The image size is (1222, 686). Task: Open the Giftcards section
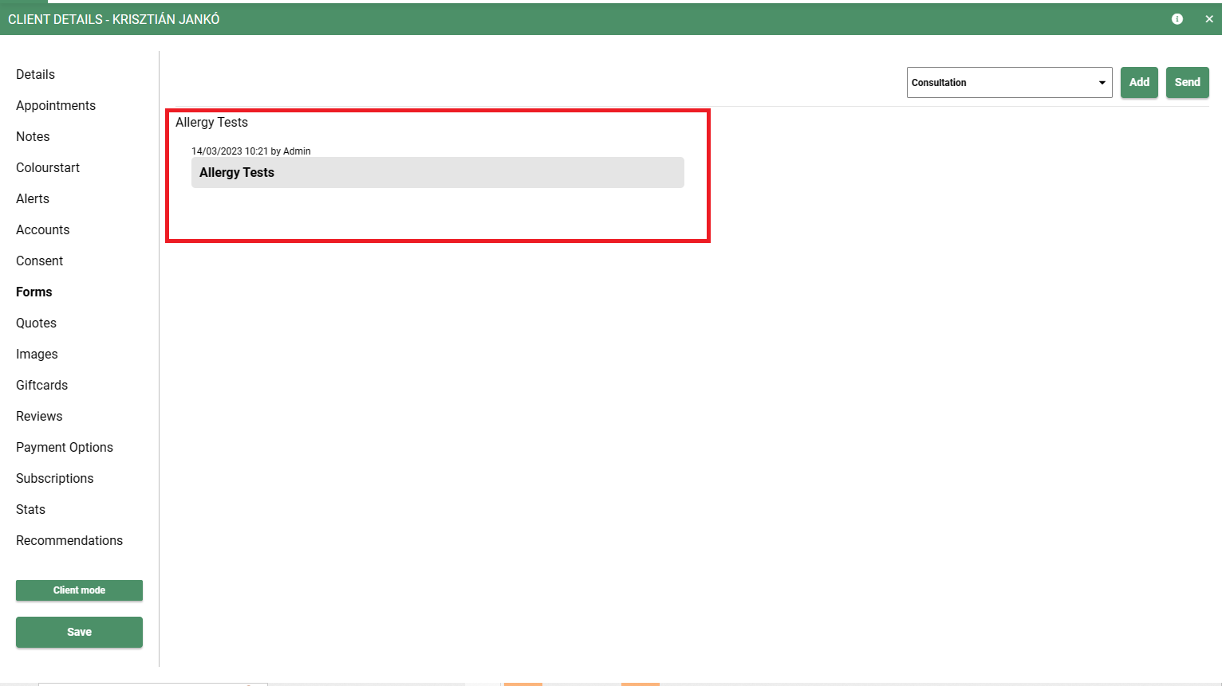point(42,386)
